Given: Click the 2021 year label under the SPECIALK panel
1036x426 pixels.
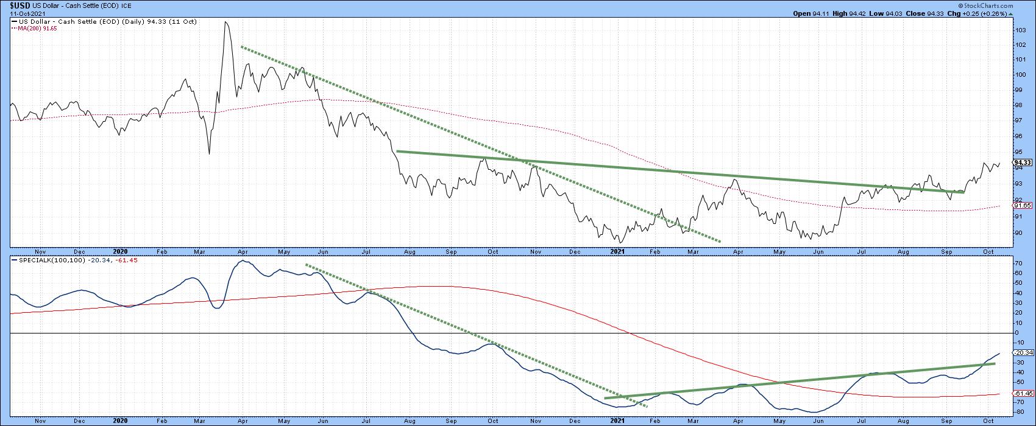Looking at the screenshot, I should (617, 421).
